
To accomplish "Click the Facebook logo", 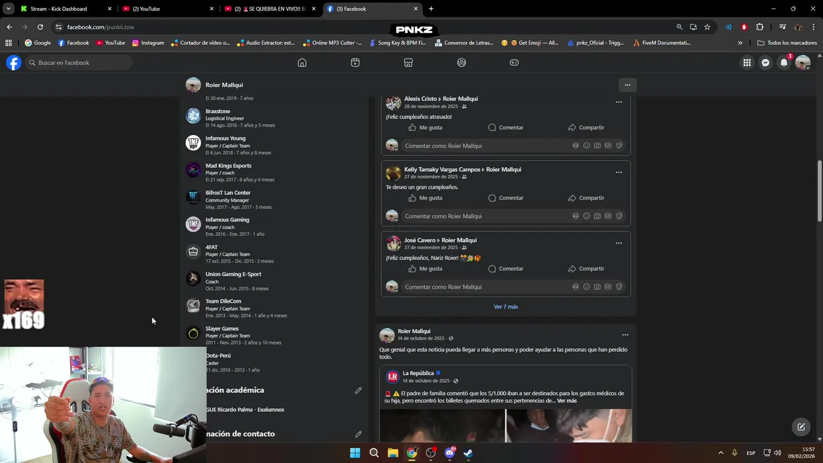I will point(14,62).
